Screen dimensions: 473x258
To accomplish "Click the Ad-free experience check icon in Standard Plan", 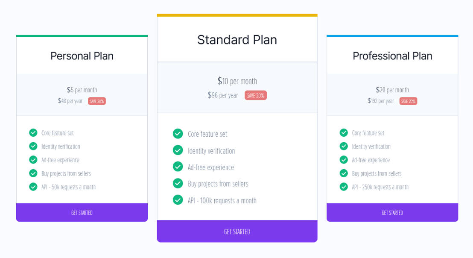I will [x=178, y=167].
